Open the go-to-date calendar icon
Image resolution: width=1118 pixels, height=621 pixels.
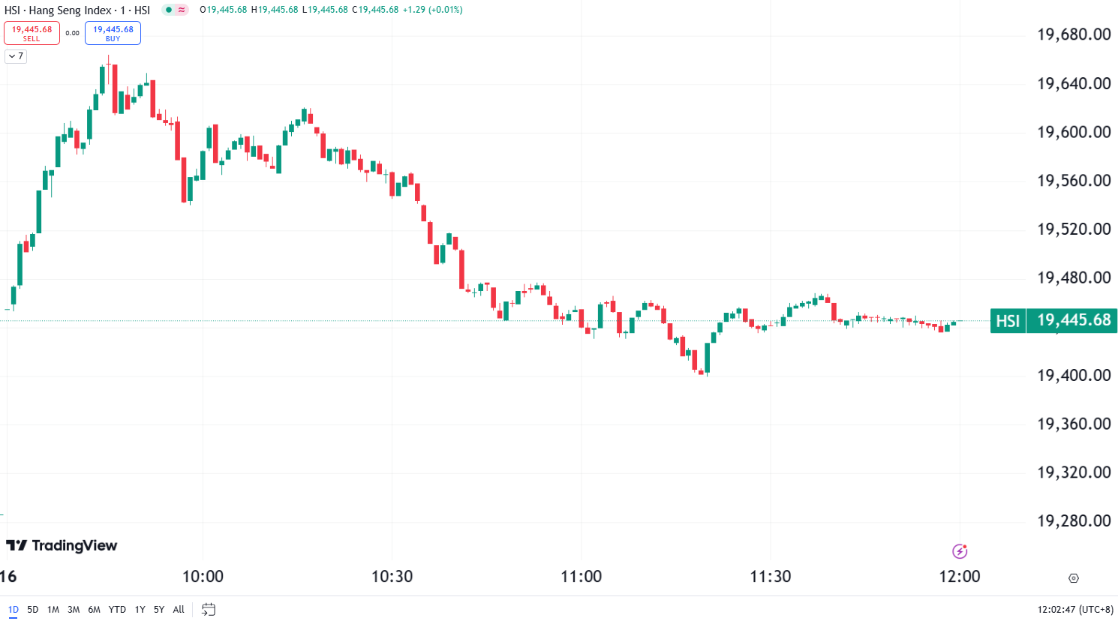[x=208, y=610]
